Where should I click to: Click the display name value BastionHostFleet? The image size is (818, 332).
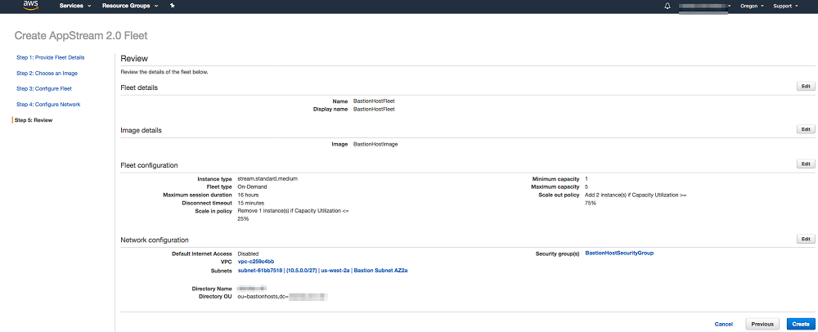pos(374,110)
